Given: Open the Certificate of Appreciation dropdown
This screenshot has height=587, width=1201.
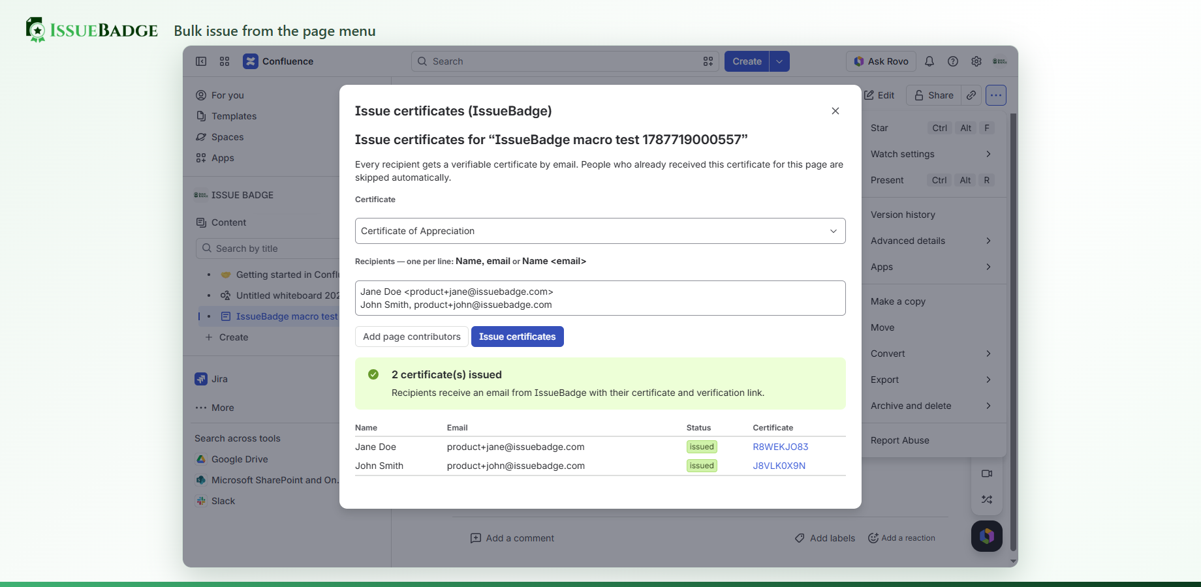Looking at the screenshot, I should coord(600,231).
